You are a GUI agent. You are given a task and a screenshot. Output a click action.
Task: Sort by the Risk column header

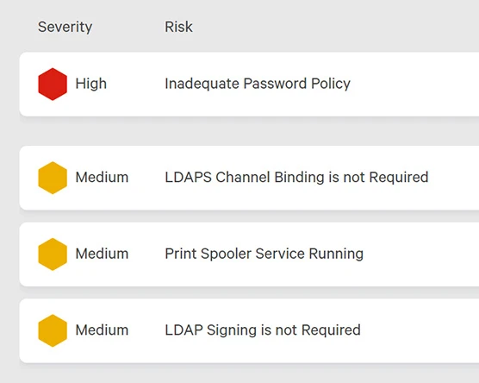click(x=178, y=27)
